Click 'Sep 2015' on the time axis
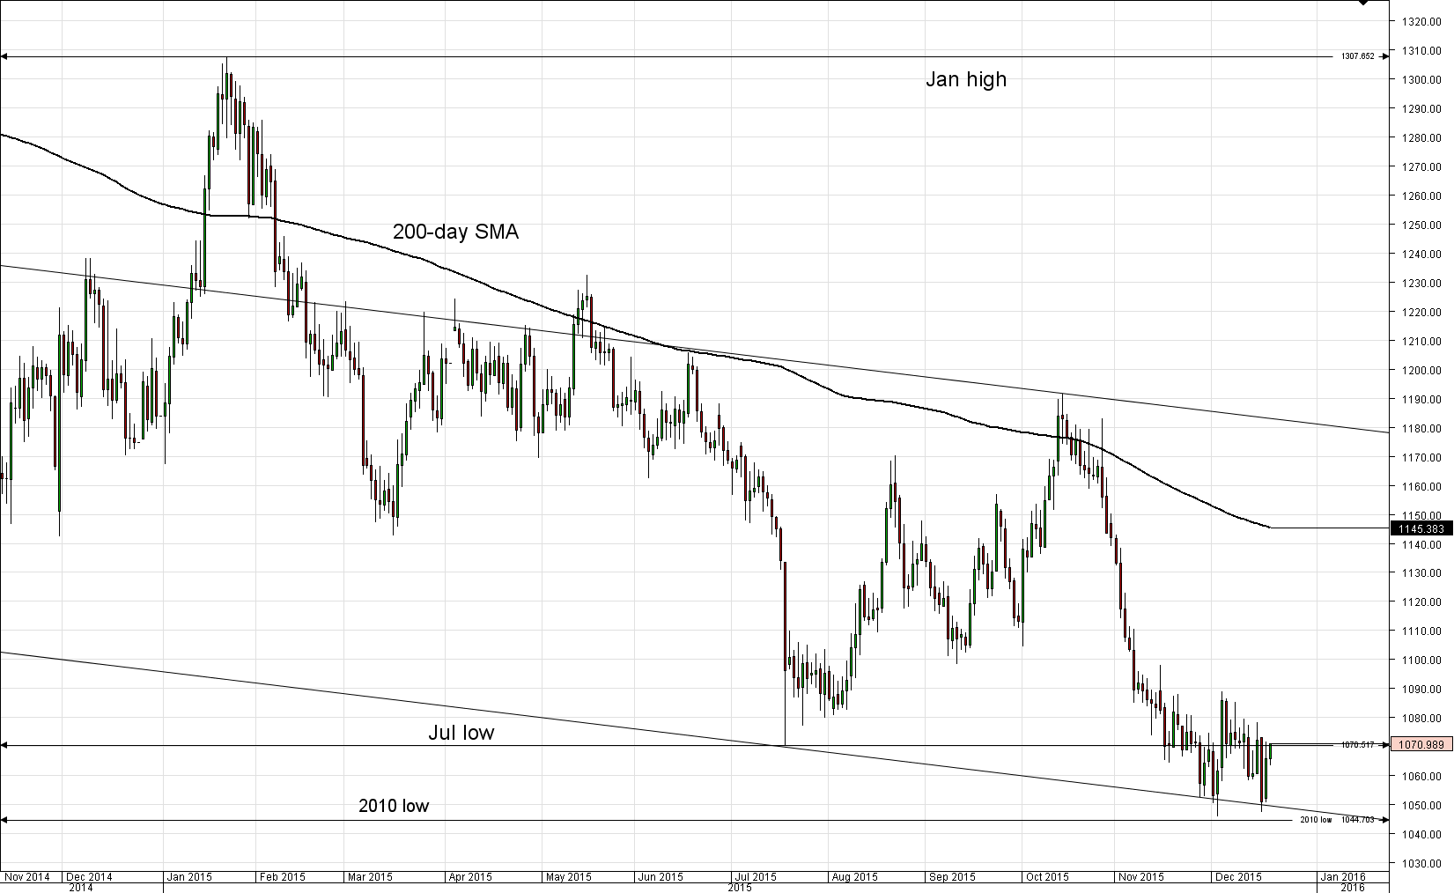Viewport: 1454px width, 893px height. [x=954, y=877]
